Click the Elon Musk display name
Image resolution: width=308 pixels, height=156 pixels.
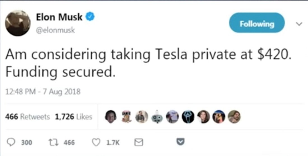tap(59, 17)
